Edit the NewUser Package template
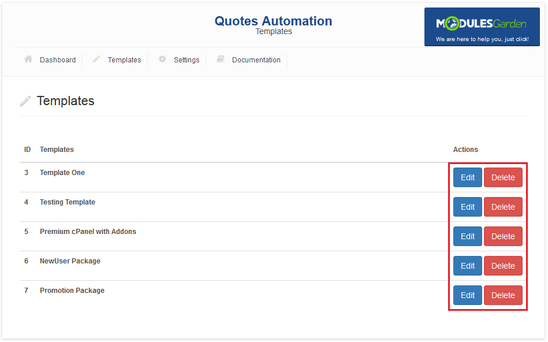548x342 pixels. click(467, 266)
